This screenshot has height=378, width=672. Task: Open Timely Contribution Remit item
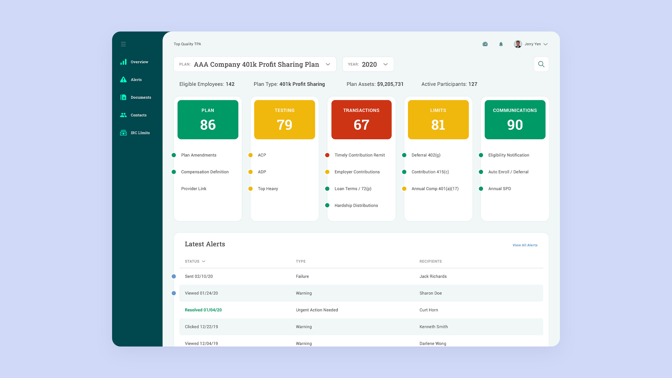[359, 155]
